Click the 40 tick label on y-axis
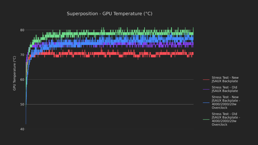This screenshot has height=145, width=258. pyautogui.click(x=22, y=129)
